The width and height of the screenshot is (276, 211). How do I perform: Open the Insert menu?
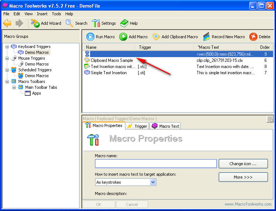pyautogui.click(x=42, y=14)
